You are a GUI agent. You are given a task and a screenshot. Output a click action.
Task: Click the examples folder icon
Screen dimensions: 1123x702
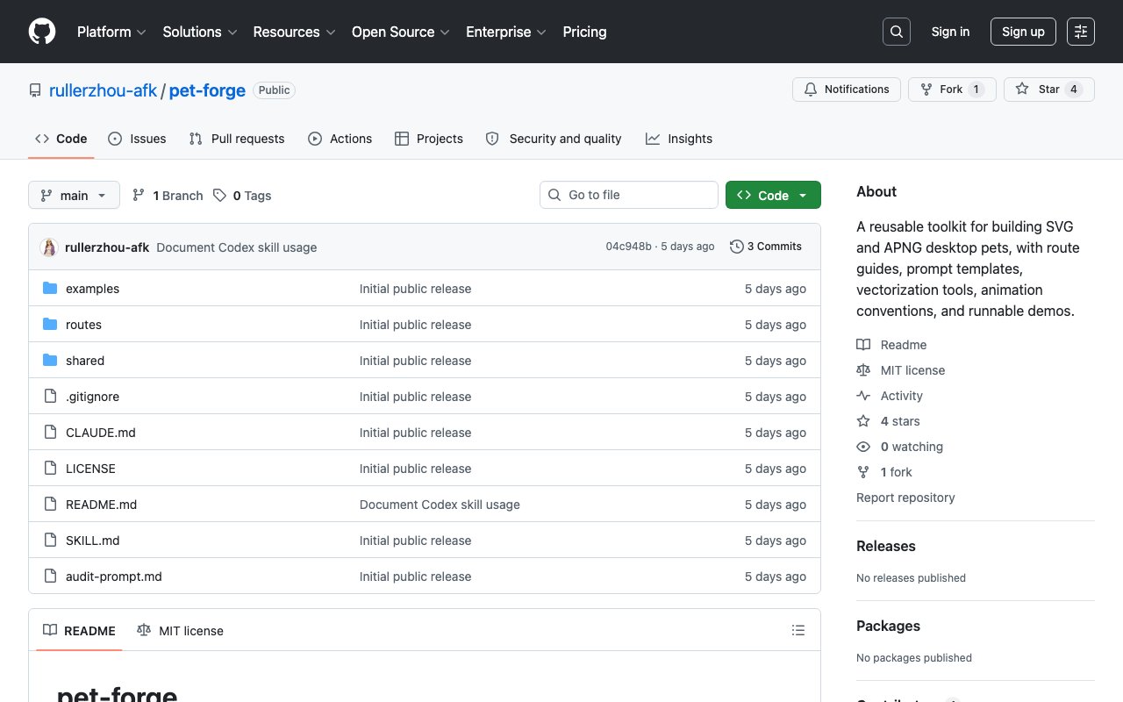click(x=50, y=289)
